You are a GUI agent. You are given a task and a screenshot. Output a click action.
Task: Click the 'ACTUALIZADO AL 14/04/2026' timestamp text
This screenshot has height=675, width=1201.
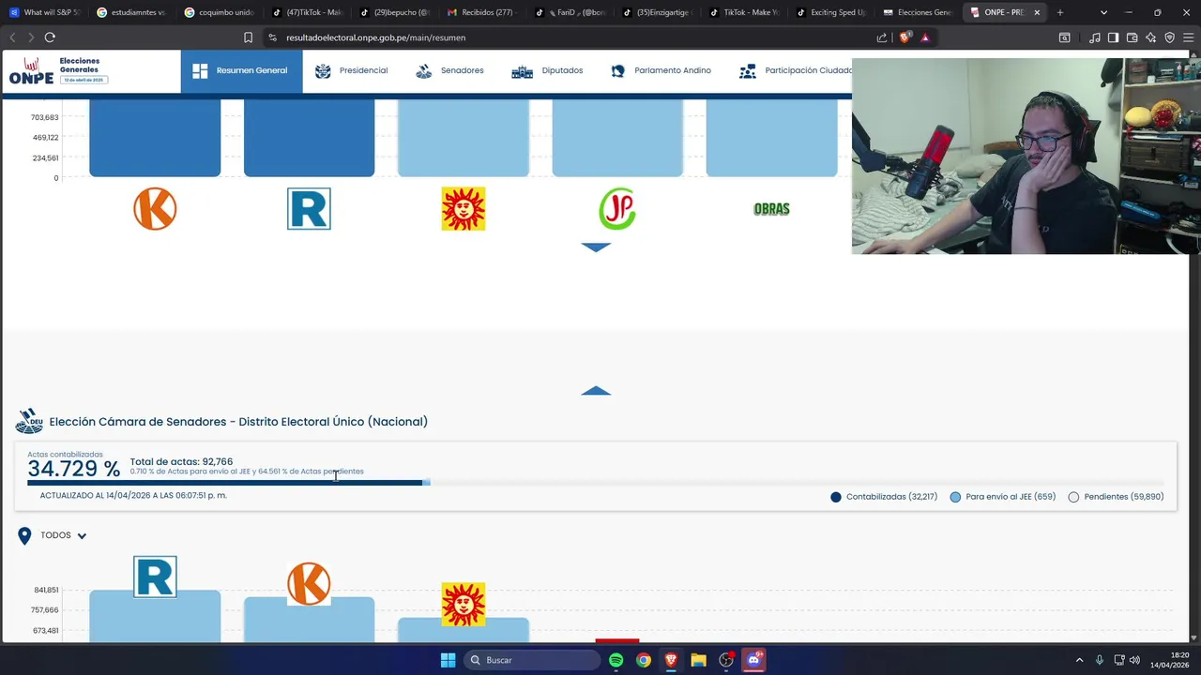coord(133,495)
